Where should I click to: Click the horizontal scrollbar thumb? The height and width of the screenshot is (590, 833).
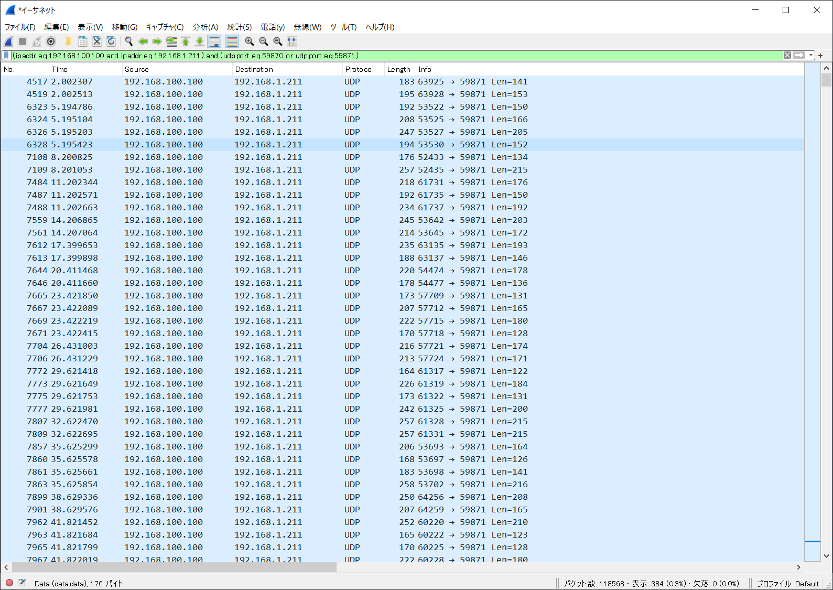pyautogui.click(x=174, y=567)
